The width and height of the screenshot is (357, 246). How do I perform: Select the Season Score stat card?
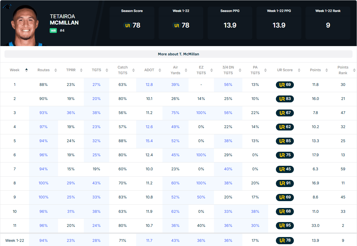[132, 23]
